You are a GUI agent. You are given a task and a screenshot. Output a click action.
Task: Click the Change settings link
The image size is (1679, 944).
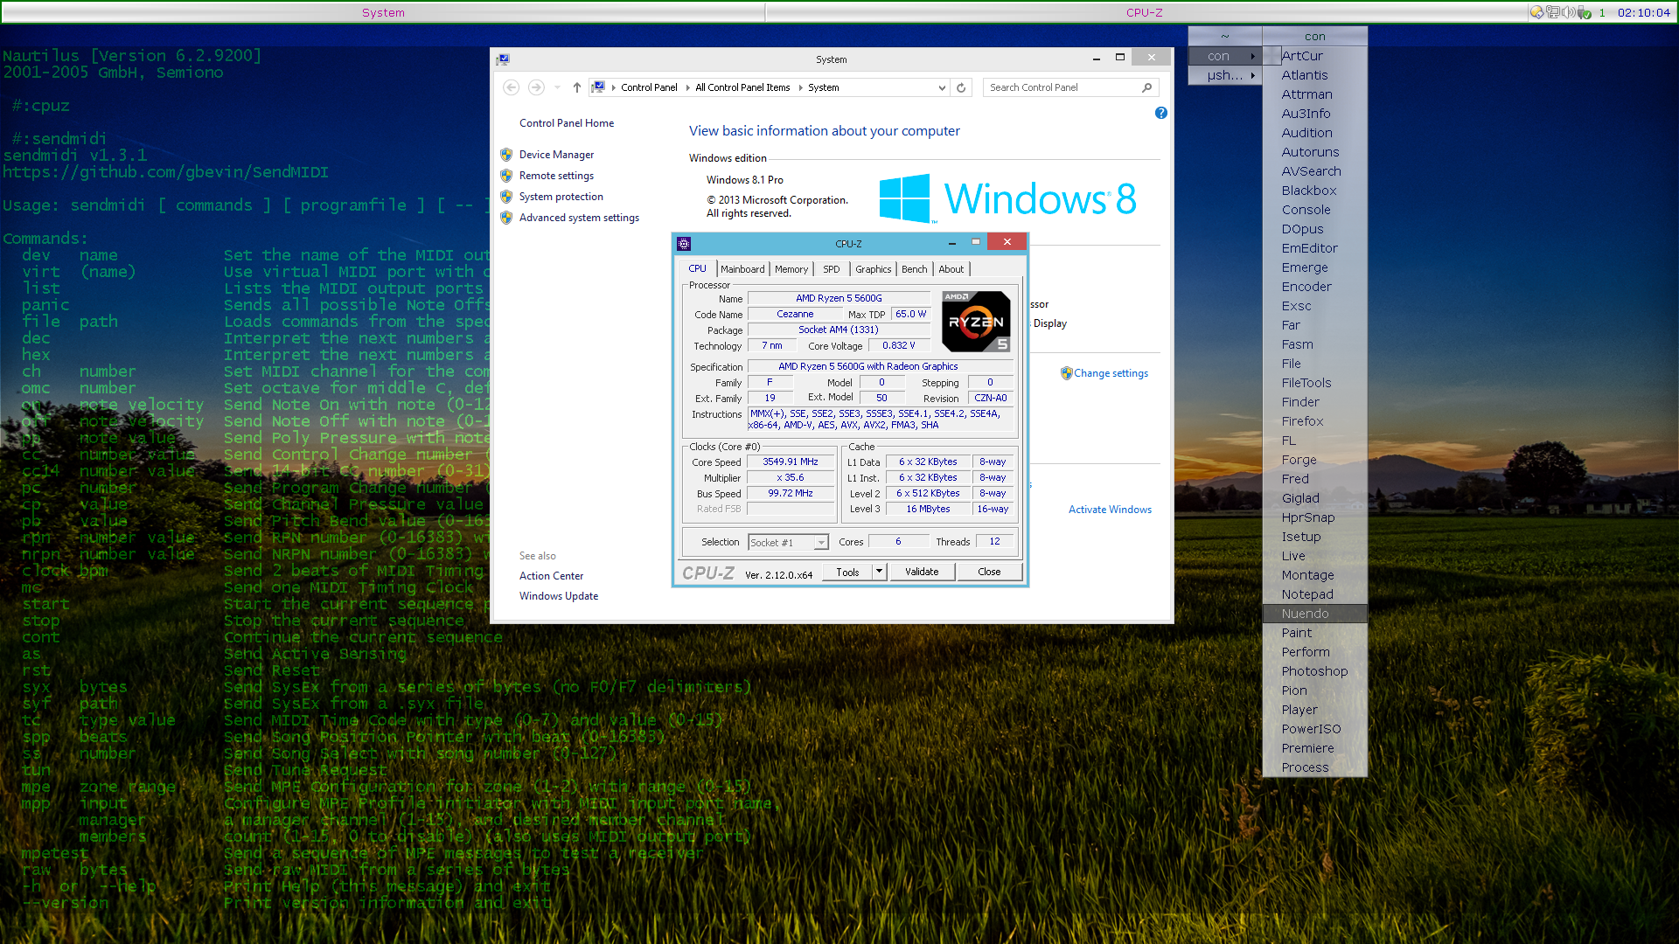click(1111, 373)
